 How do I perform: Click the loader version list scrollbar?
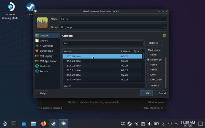(143, 56)
